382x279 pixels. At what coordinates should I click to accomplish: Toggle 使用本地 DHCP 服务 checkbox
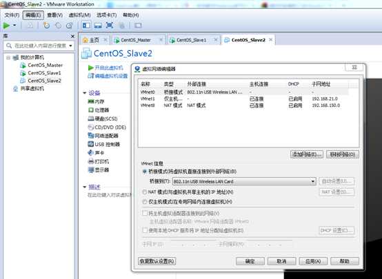click(145, 230)
